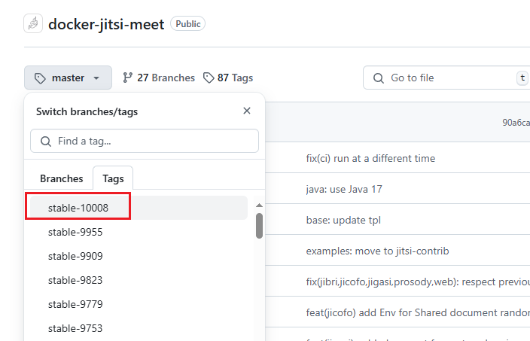Open commit 'java: use Java 17'
This screenshot has width=530, height=341.
coord(344,189)
